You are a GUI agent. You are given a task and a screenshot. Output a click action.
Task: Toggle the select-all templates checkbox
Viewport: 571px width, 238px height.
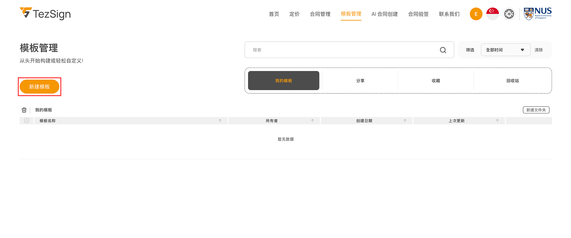[27, 121]
